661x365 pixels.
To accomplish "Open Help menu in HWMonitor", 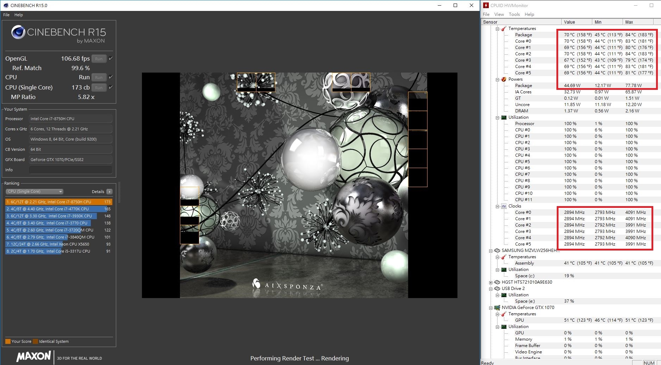I will click(529, 14).
